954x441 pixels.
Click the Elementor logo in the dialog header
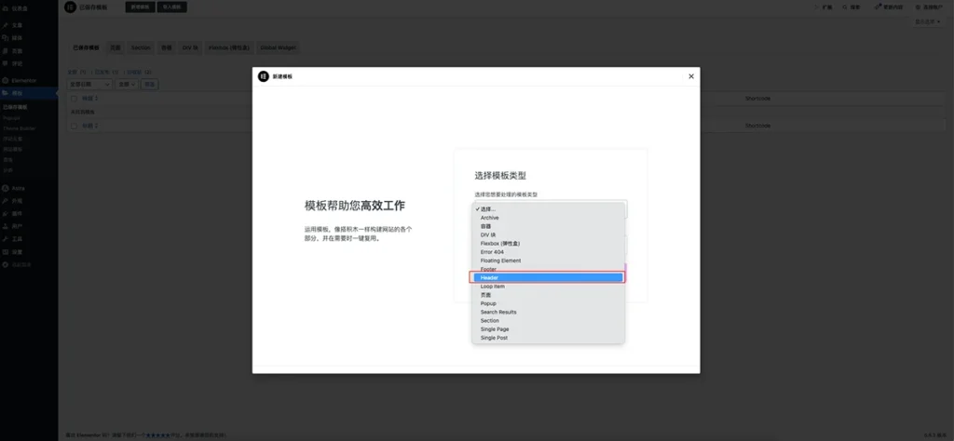[264, 76]
